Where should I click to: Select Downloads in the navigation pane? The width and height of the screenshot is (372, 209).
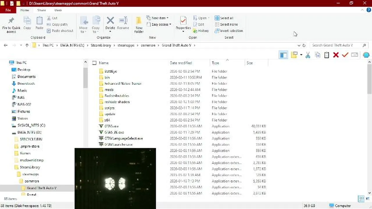pyautogui.click(x=26, y=84)
